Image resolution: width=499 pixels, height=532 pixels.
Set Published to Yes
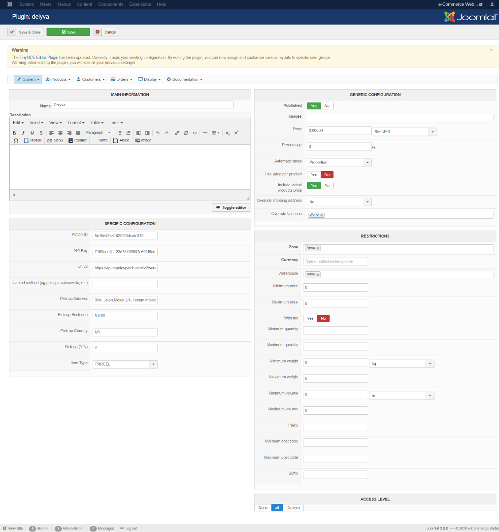point(314,106)
